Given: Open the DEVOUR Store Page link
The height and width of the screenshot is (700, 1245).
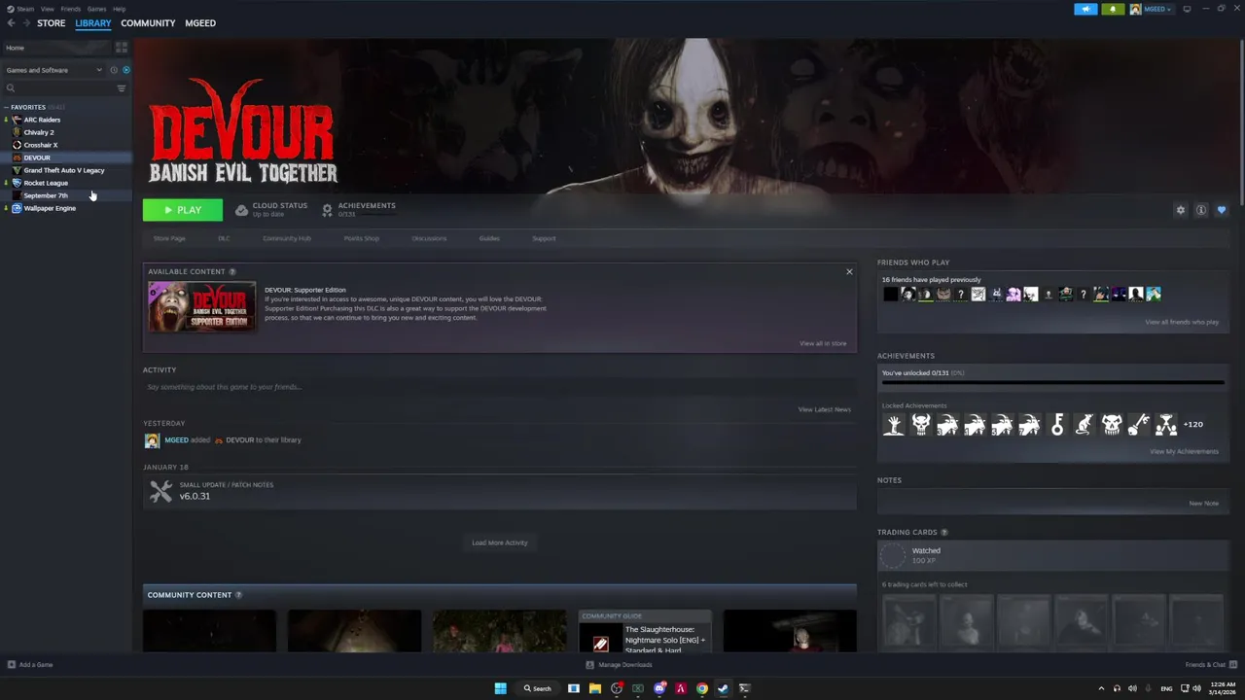Looking at the screenshot, I should point(169,238).
